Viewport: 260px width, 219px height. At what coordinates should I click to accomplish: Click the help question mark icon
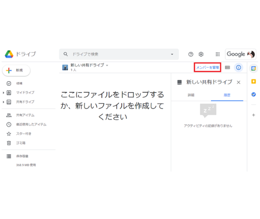click(191, 54)
